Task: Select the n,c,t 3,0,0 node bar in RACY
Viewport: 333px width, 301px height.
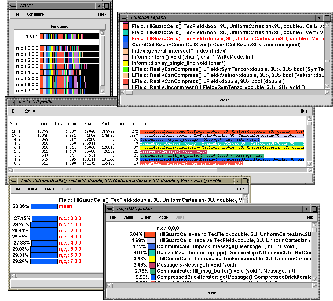Action: [69, 67]
